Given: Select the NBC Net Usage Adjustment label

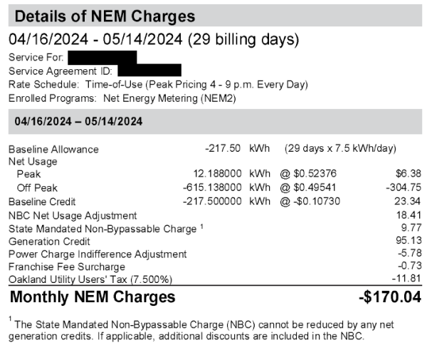Looking at the screenshot, I should tap(73, 215).
